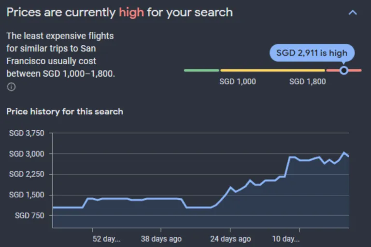Screen dimensions: 371x247
Task: Select the green low-price segment of the bar
Action: (x=201, y=70)
